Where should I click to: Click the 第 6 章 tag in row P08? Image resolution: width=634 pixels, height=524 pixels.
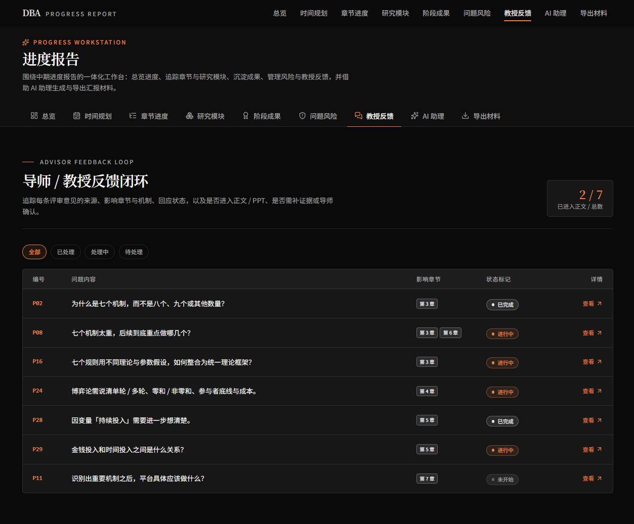[450, 333]
